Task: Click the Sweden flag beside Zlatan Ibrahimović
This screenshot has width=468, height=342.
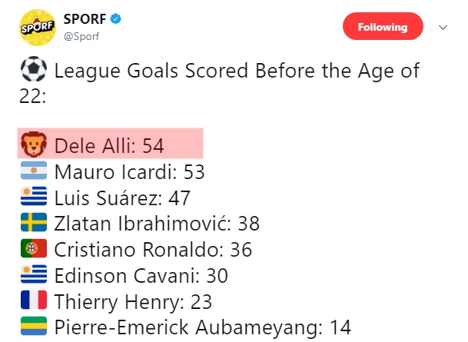Action: point(34,222)
